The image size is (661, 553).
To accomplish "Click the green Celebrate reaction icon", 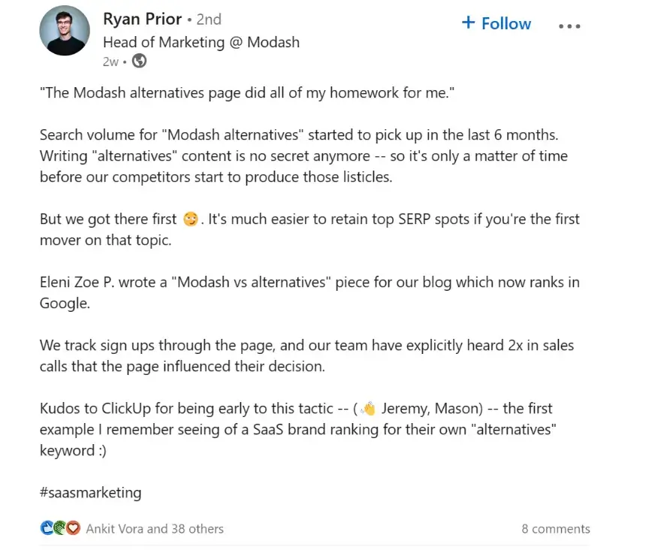I will (x=59, y=527).
